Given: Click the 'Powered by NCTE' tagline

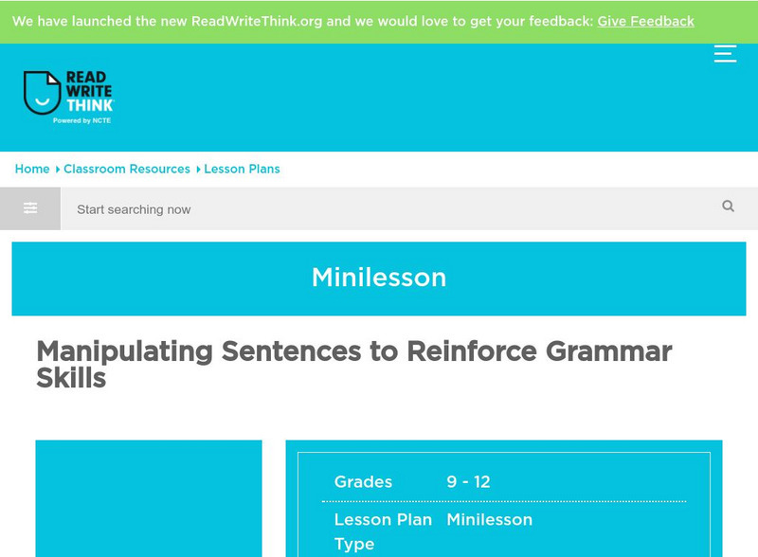Looking at the screenshot, I should (x=82, y=121).
